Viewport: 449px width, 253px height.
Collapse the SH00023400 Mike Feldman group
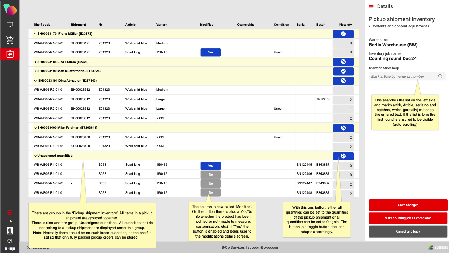click(x=35, y=128)
